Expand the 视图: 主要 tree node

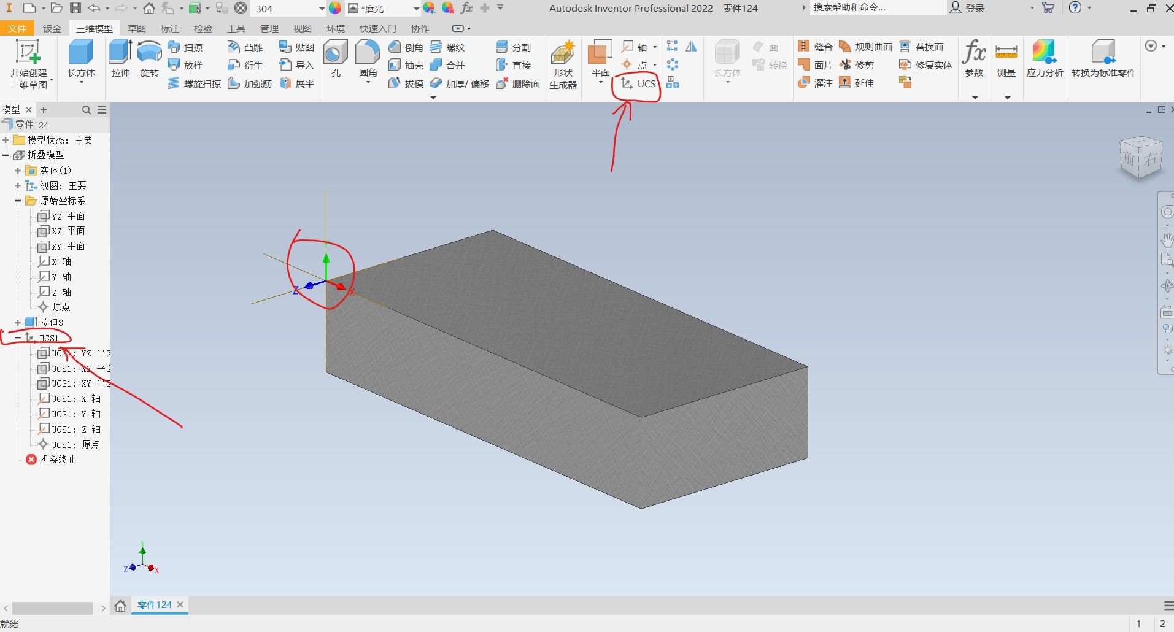point(18,185)
